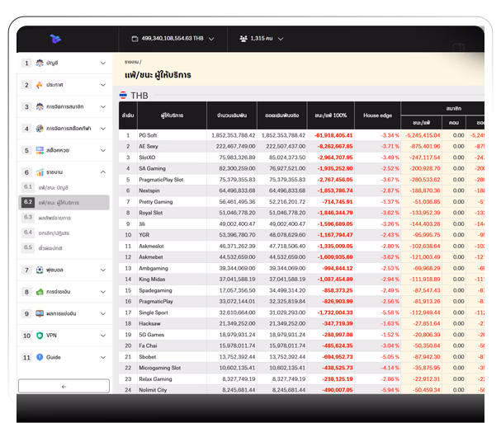This screenshot has width=501, height=423.
Task: Click the lottery stock icon in item 5
Action: (40, 150)
